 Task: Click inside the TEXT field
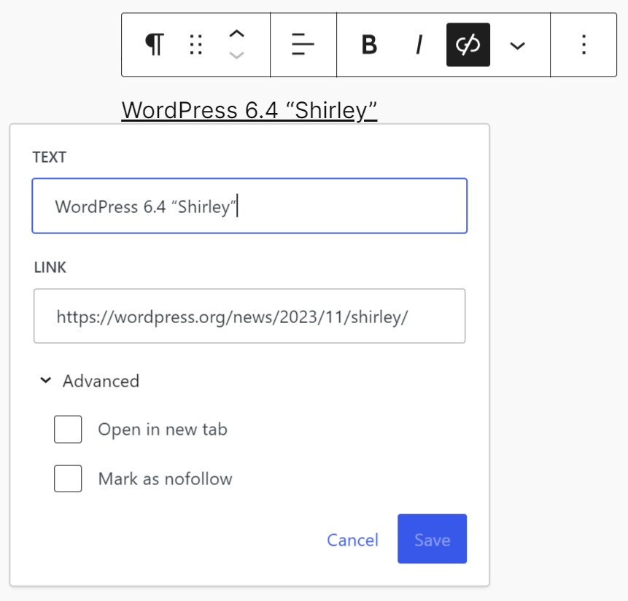(x=249, y=206)
